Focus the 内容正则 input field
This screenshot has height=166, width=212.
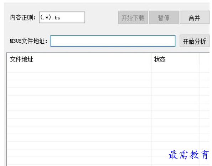[62, 17]
